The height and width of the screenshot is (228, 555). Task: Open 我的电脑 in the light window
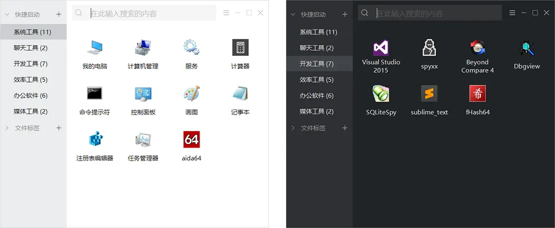pos(95,47)
